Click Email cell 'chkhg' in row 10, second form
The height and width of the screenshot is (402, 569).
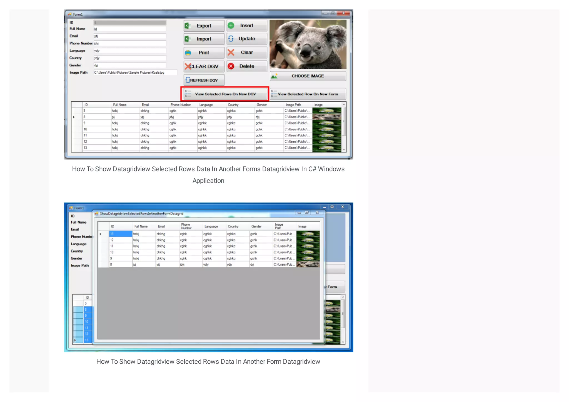(x=167, y=252)
